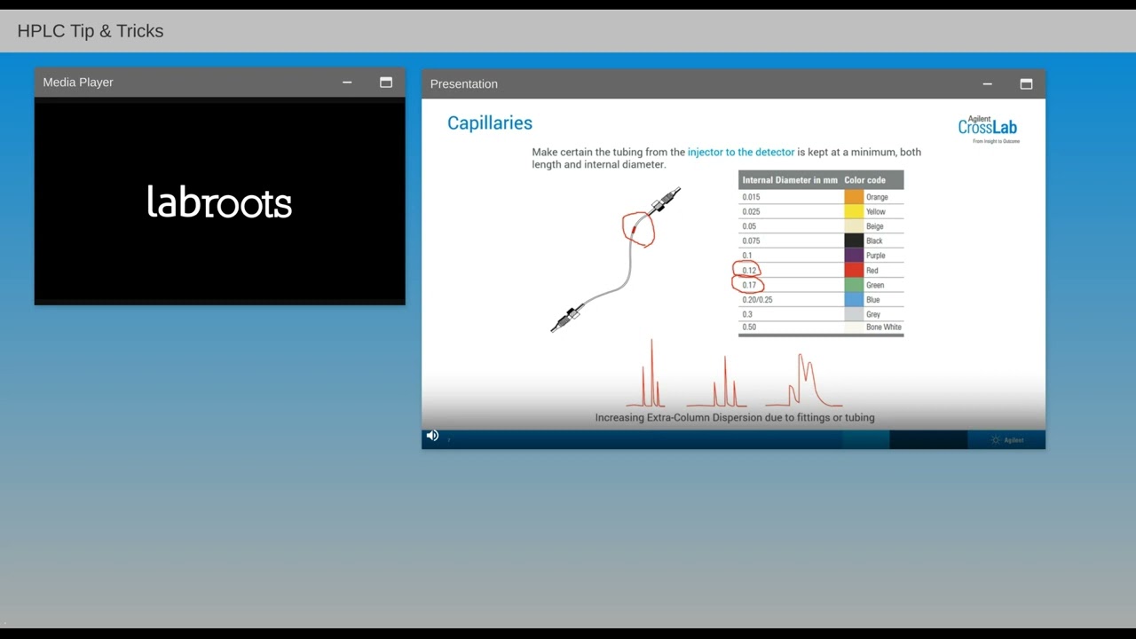Click the 'Color code' column header

click(x=865, y=180)
